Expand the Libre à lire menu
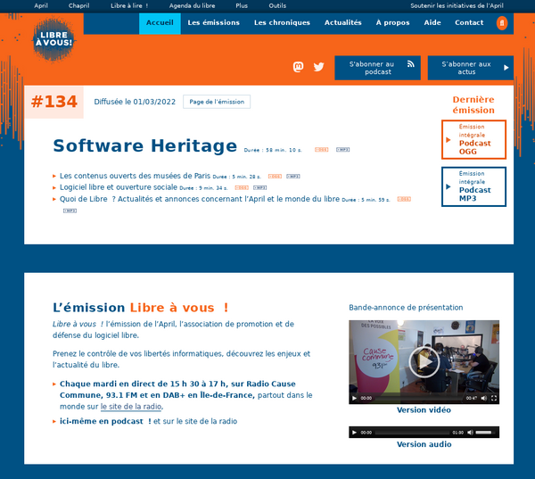 129,5
